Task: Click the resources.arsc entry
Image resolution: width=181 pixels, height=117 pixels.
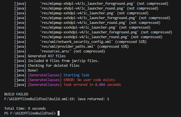Action: (x=57, y=51)
